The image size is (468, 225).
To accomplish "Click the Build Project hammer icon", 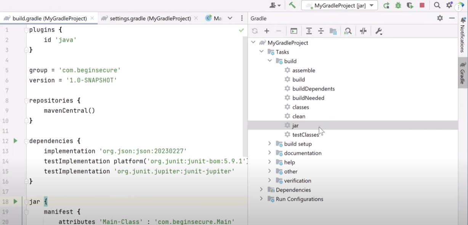I will (292, 5).
